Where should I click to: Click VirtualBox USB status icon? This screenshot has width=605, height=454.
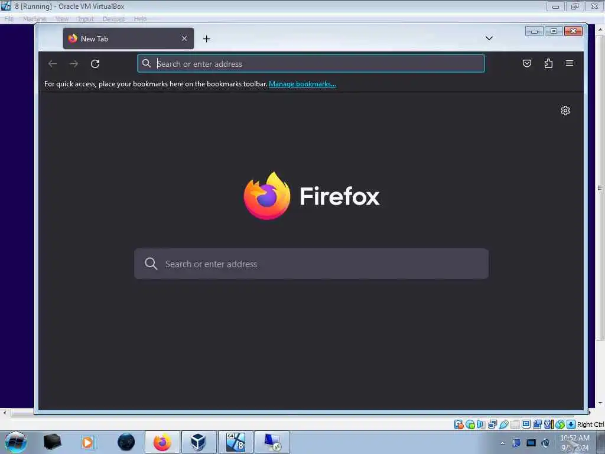[504, 424]
